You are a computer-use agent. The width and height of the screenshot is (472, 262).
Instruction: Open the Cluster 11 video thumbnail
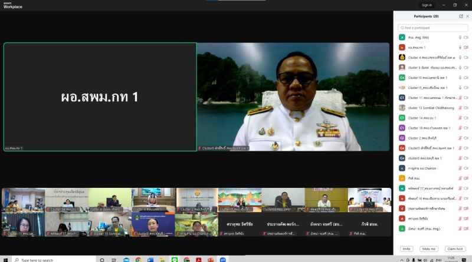coord(23,224)
